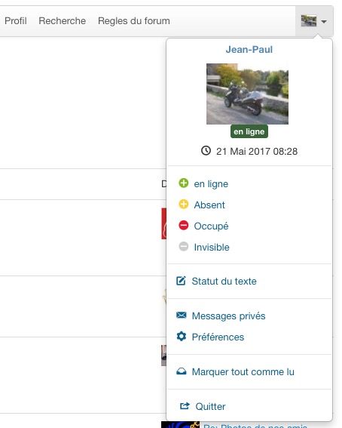Click the exit arrow icon beside Quitter
This screenshot has width=342, height=428.
tap(185, 406)
